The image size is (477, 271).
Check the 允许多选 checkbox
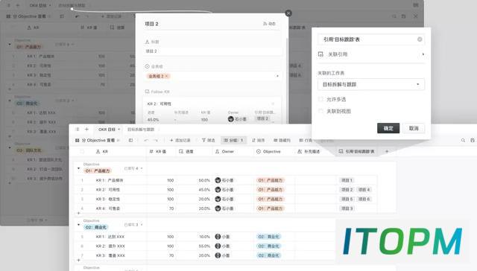pyautogui.click(x=320, y=99)
